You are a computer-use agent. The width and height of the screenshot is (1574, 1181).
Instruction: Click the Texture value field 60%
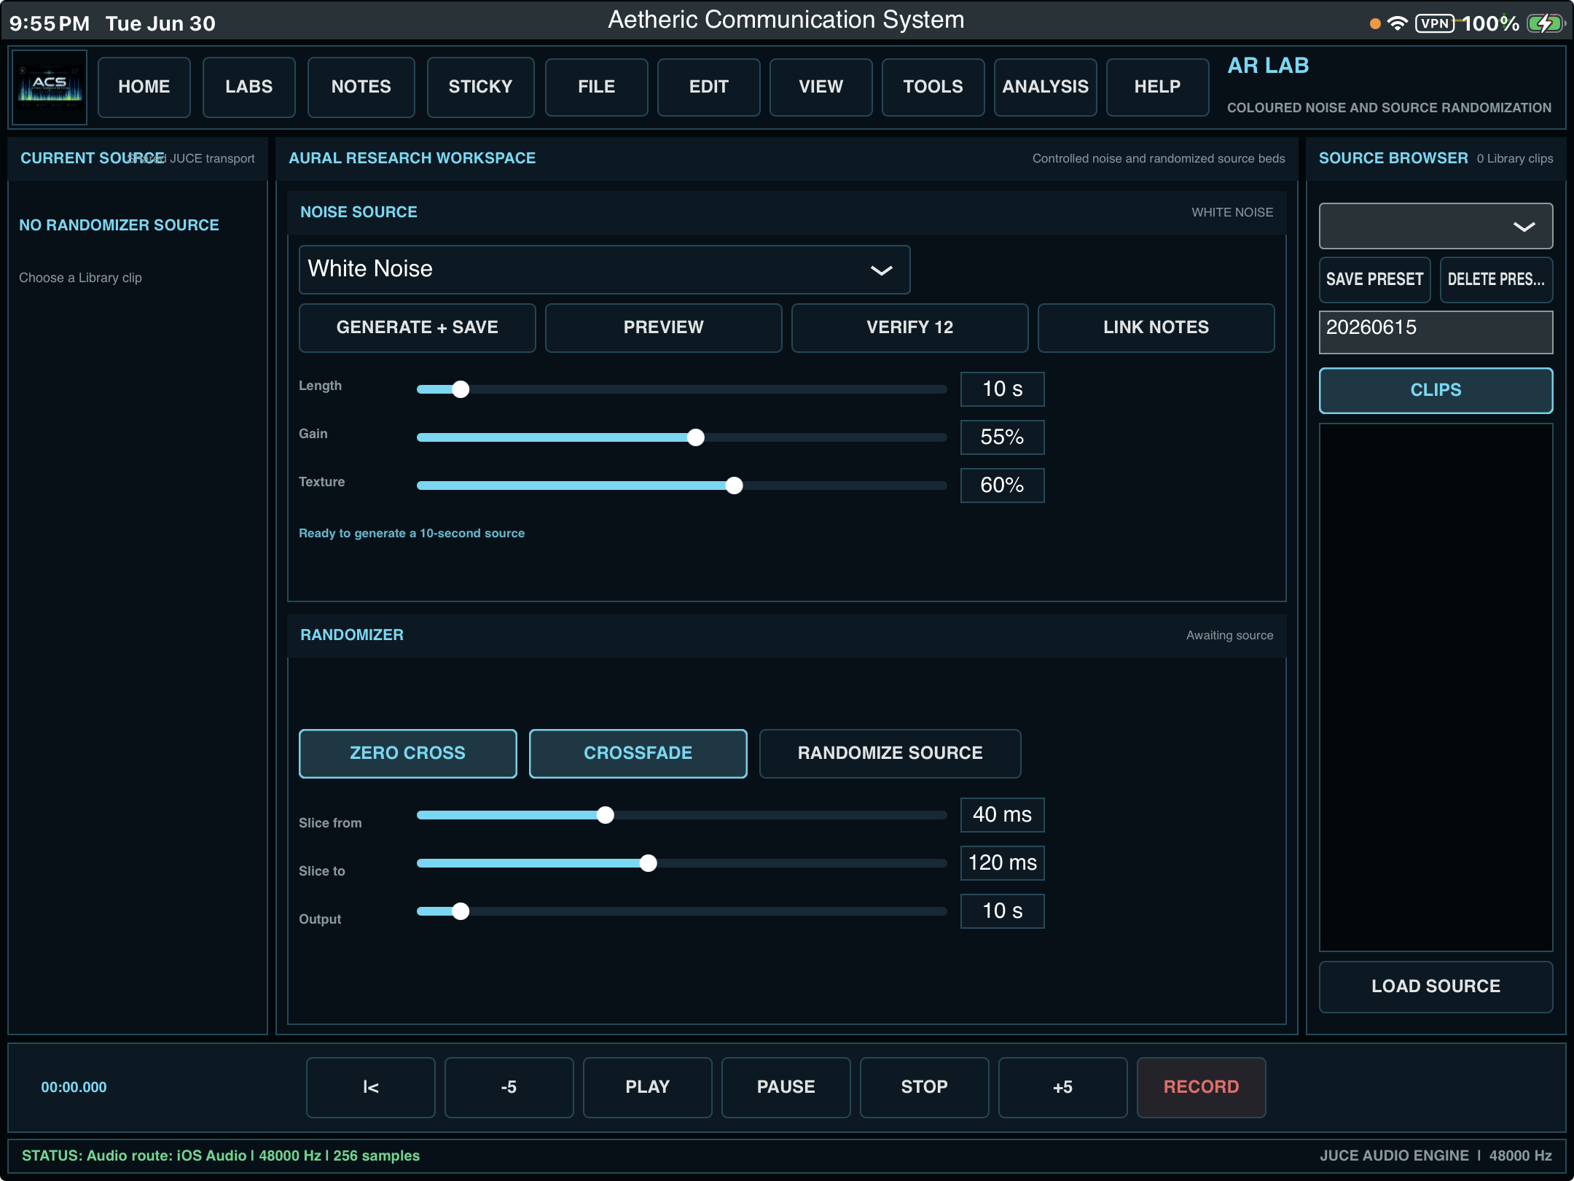point(1003,486)
